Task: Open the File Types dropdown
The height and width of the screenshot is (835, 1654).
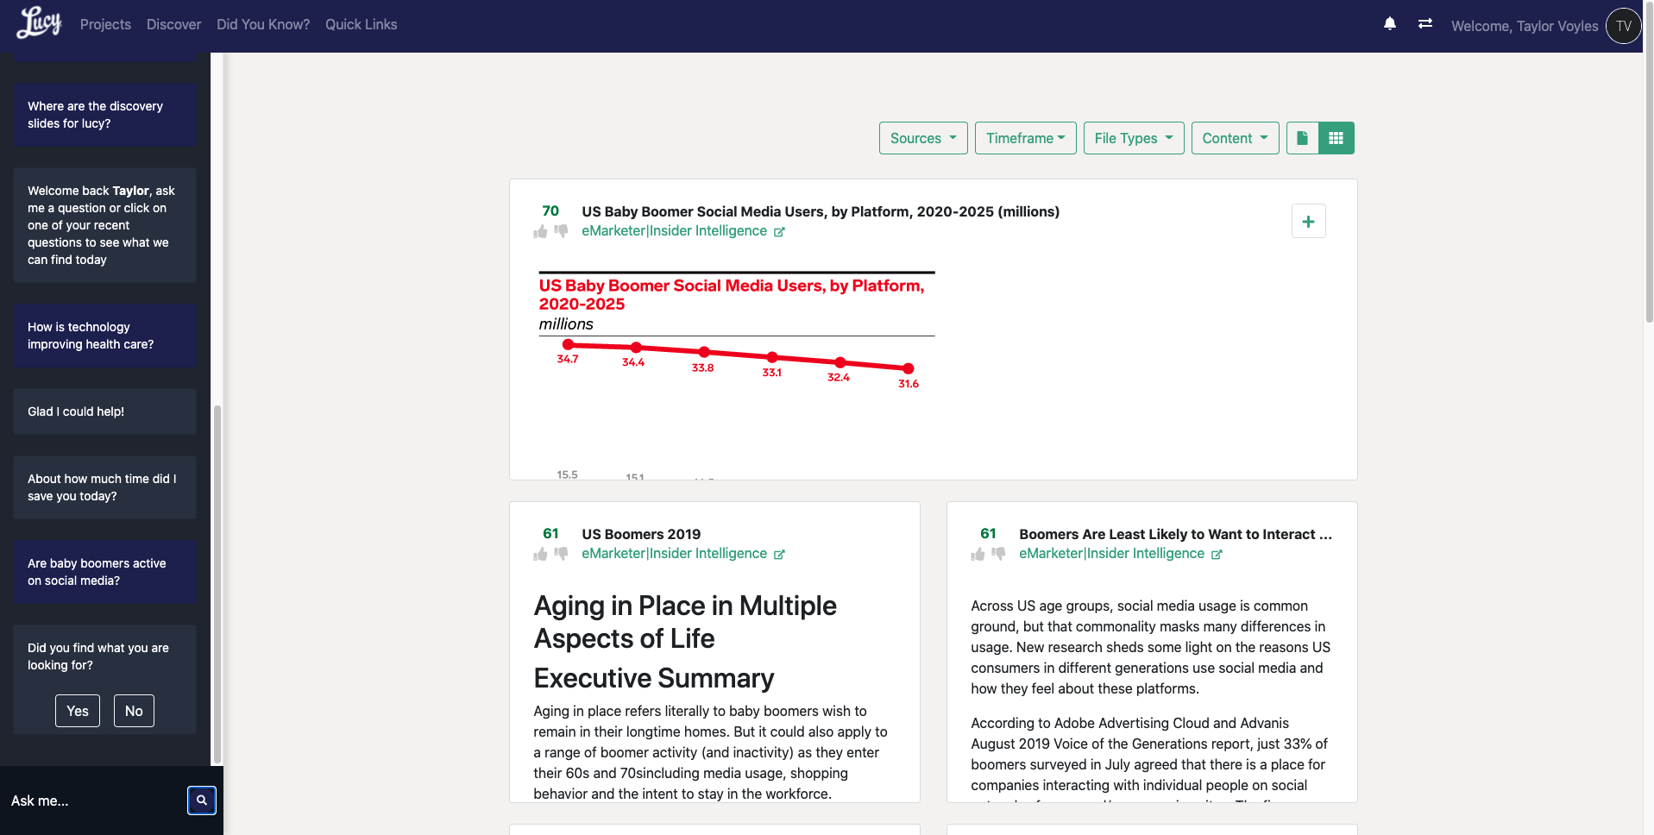Action: pyautogui.click(x=1134, y=138)
